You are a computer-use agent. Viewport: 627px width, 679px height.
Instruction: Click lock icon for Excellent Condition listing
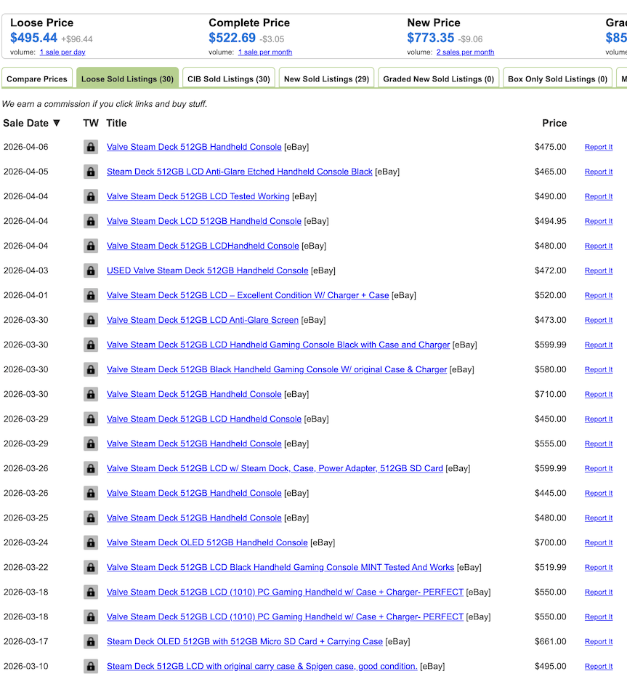[90, 295]
